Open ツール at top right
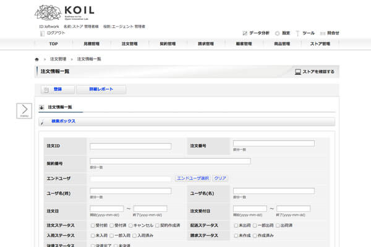The width and height of the screenshot is (371, 247). coord(305,33)
